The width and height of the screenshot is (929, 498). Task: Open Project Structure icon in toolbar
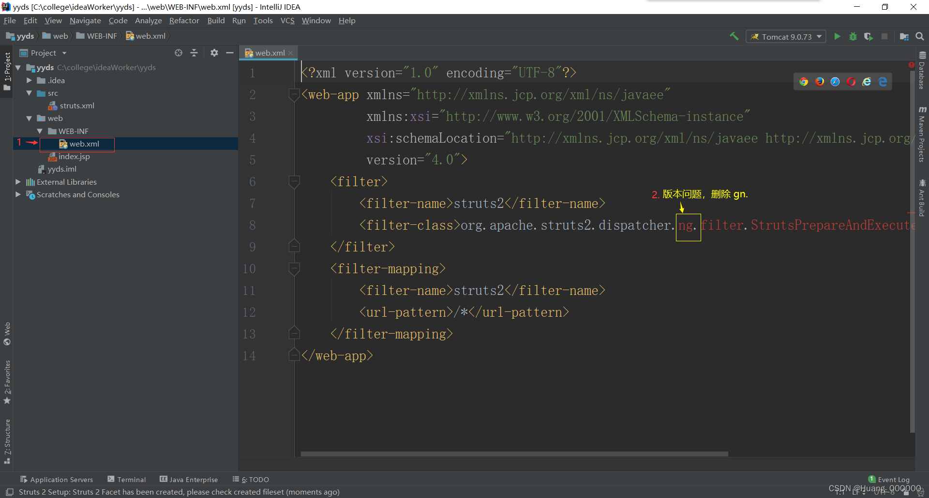tap(904, 36)
